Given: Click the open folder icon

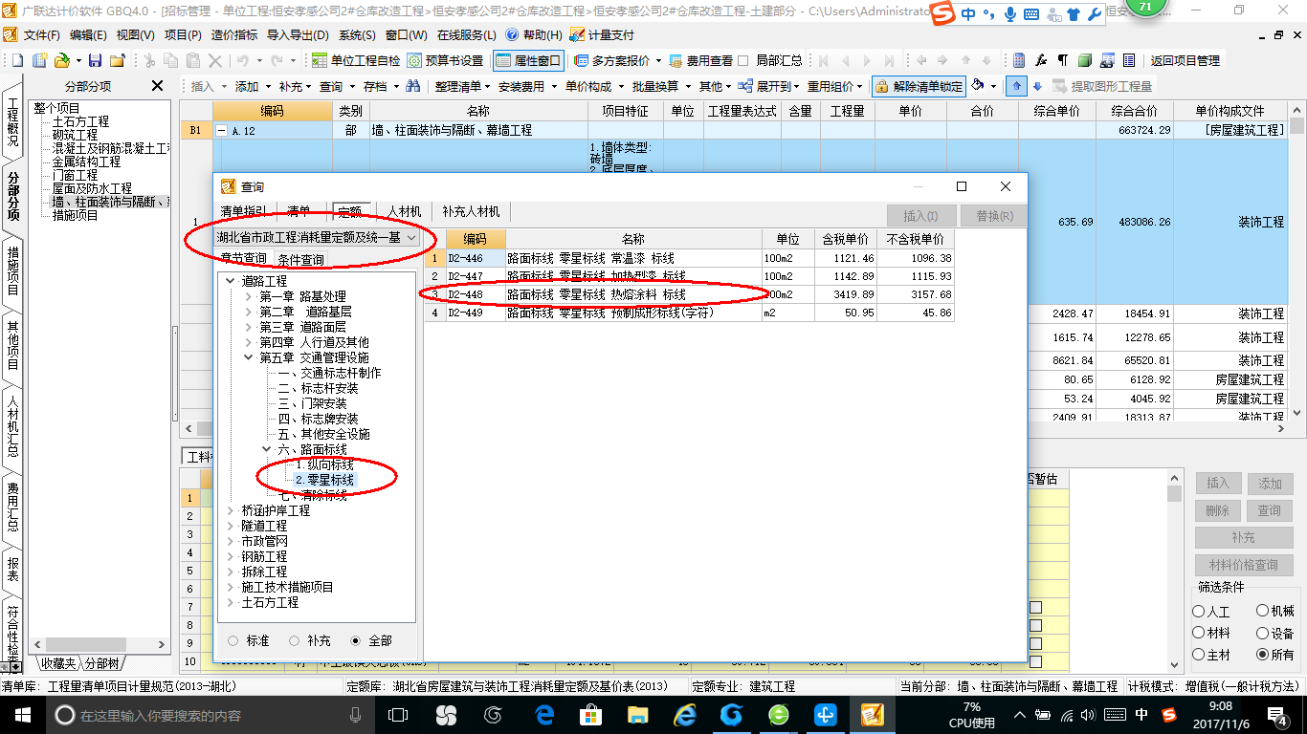Looking at the screenshot, I should [61, 60].
